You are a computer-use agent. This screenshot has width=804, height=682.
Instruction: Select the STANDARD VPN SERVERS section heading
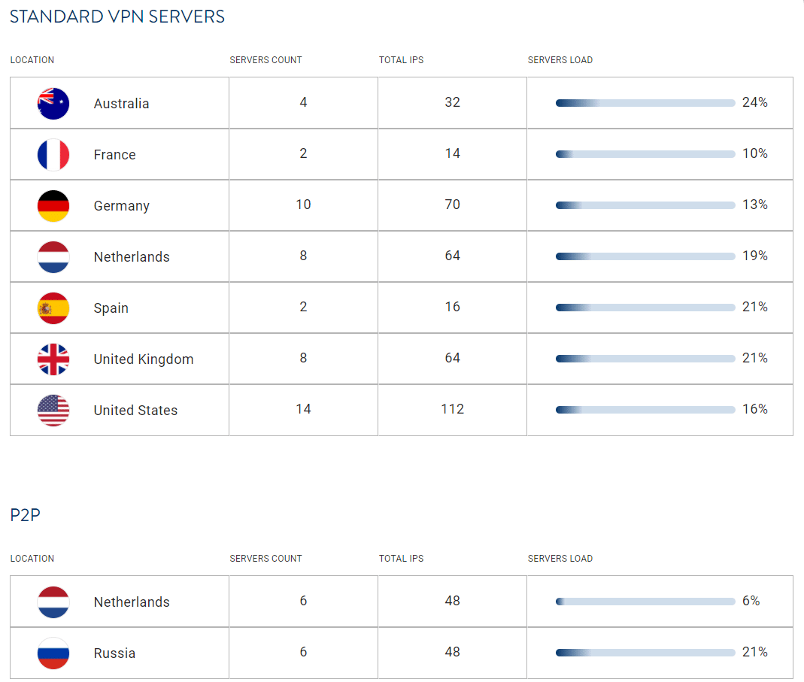(117, 17)
